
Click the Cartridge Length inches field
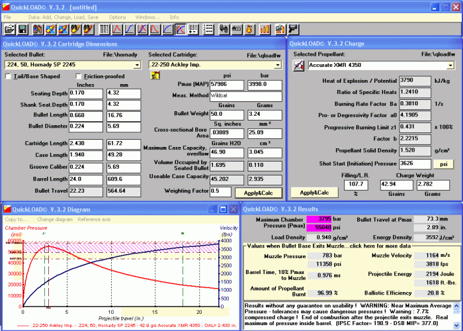point(86,144)
